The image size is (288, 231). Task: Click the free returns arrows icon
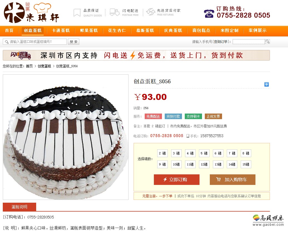tap(151, 12)
